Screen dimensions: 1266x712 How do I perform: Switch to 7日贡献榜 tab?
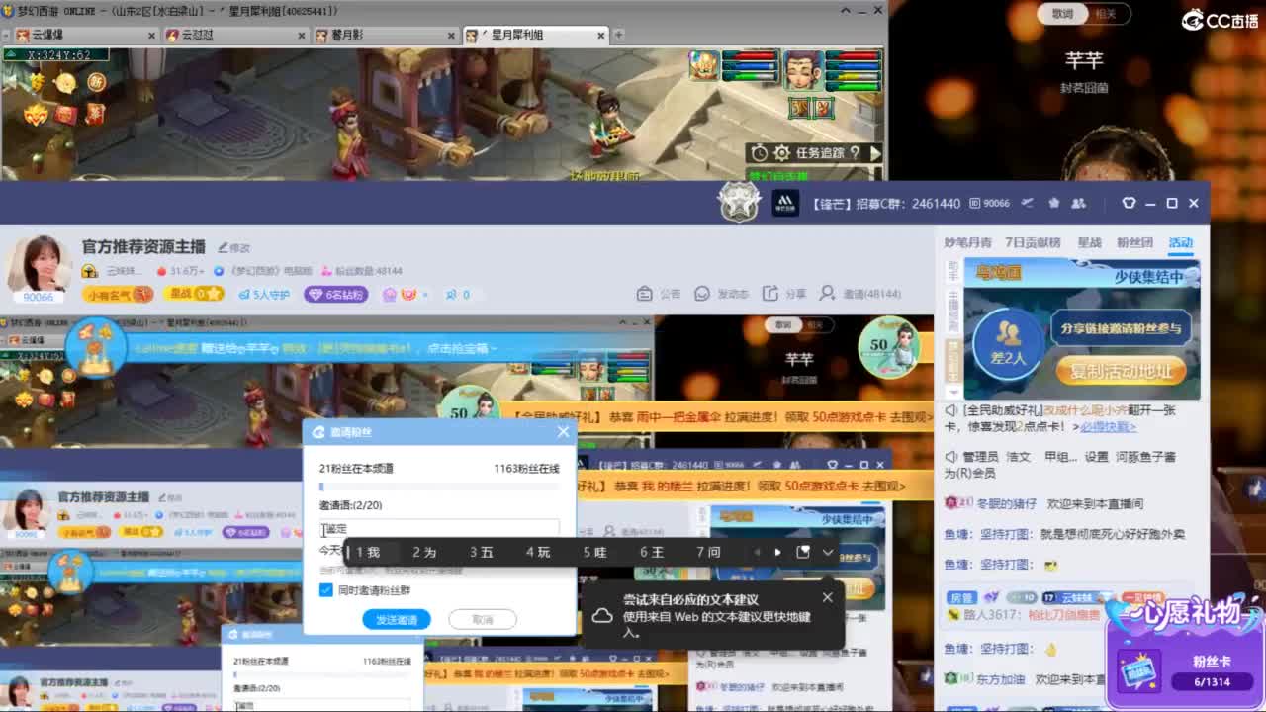(x=1033, y=242)
